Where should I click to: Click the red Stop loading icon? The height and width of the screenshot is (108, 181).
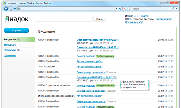point(125,9)
